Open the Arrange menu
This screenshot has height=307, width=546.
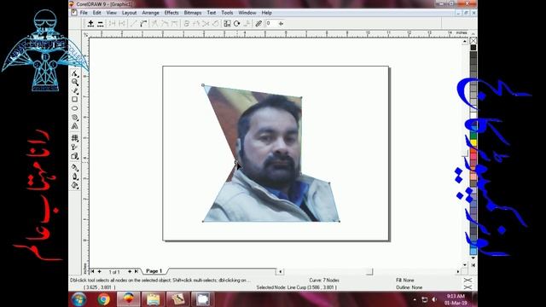150,13
